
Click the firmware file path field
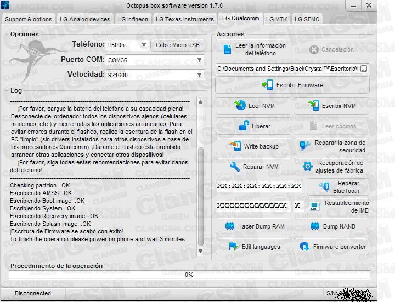pos(287,69)
